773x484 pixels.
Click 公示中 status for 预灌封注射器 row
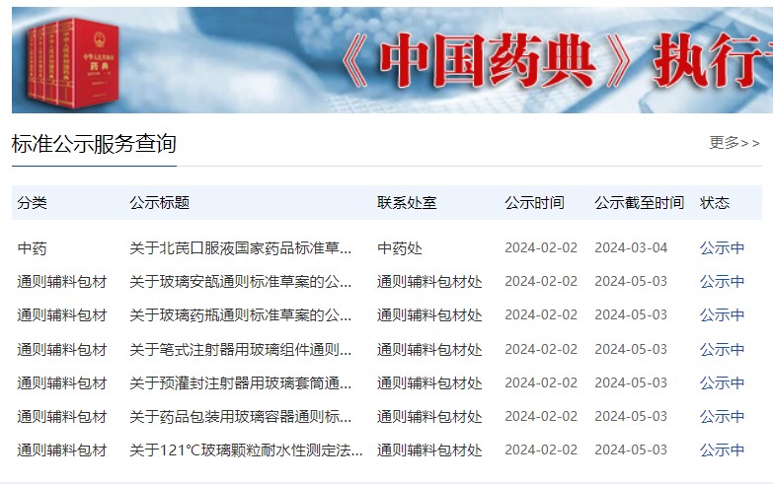click(723, 383)
